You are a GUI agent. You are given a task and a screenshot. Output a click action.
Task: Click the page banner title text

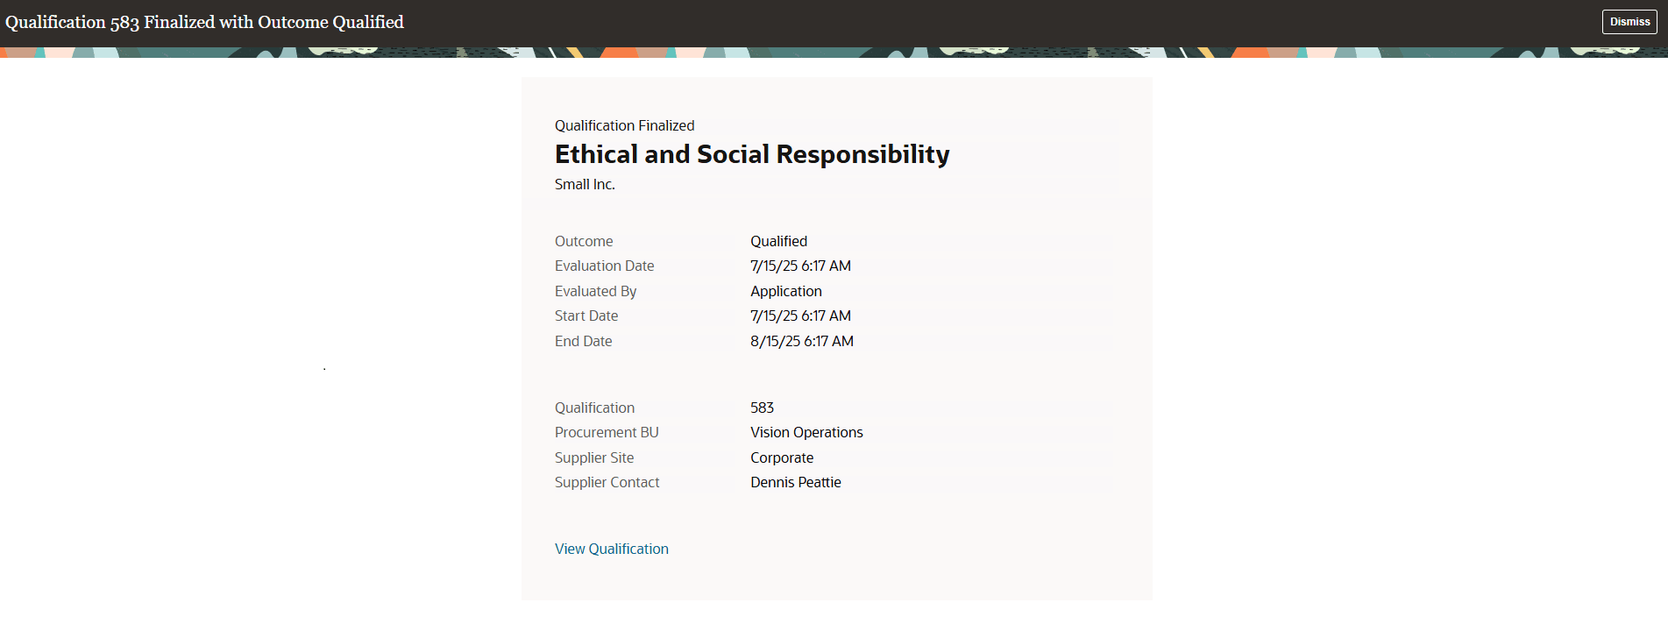(x=204, y=22)
